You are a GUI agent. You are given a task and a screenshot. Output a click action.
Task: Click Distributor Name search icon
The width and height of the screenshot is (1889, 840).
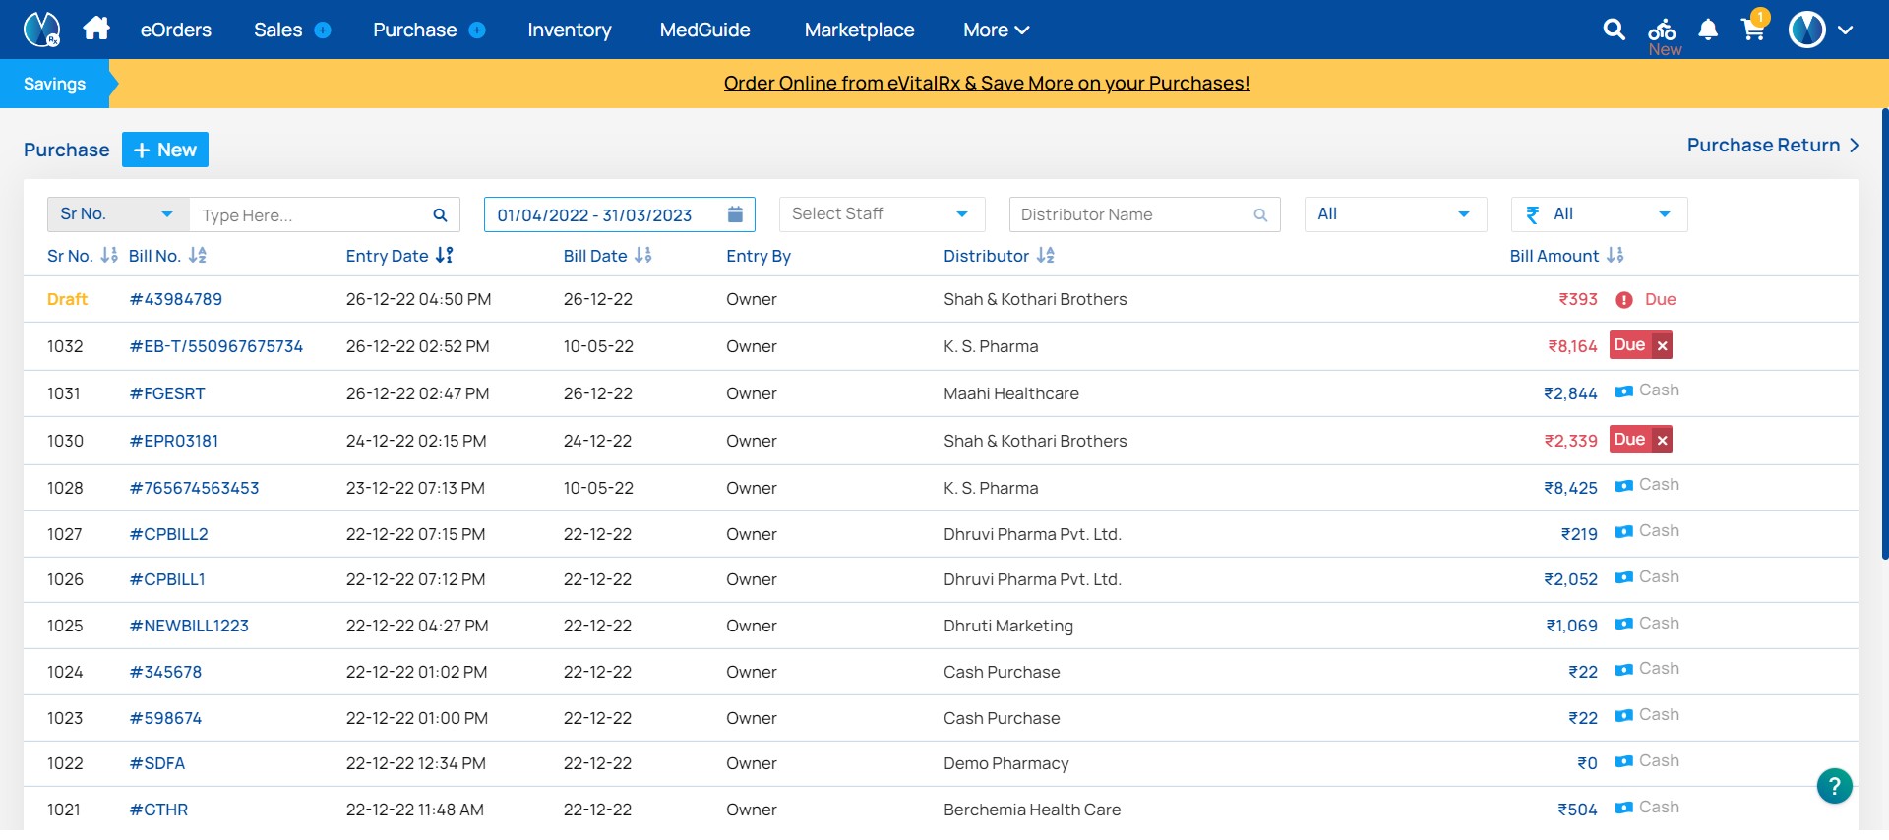click(1260, 215)
